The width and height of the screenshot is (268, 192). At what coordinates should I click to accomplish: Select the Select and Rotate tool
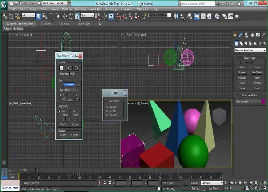[71, 16]
